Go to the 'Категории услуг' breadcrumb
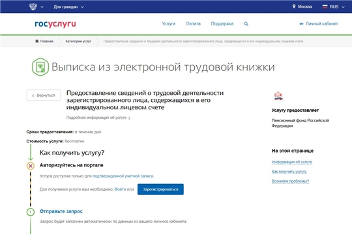The height and width of the screenshot is (234, 352). click(x=78, y=41)
